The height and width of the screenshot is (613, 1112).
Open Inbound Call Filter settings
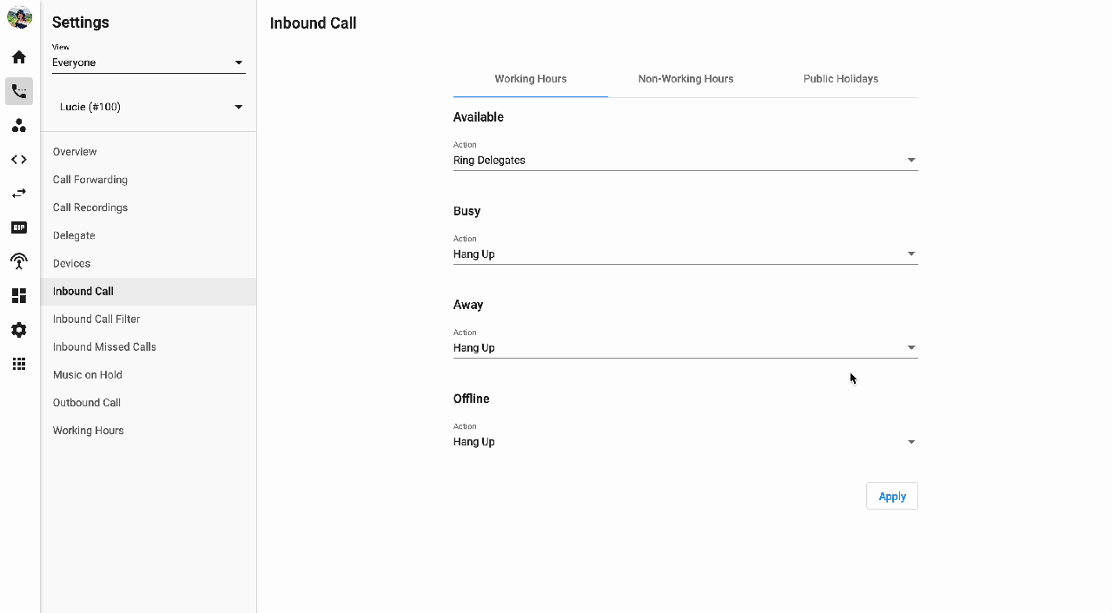[149, 320]
